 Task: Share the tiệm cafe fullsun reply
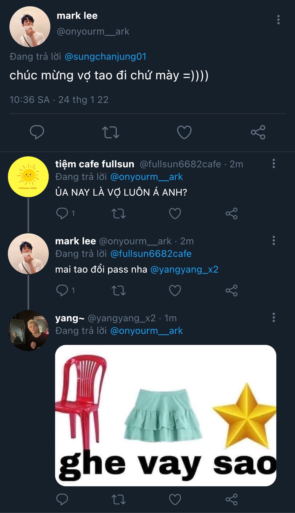pos(232,213)
